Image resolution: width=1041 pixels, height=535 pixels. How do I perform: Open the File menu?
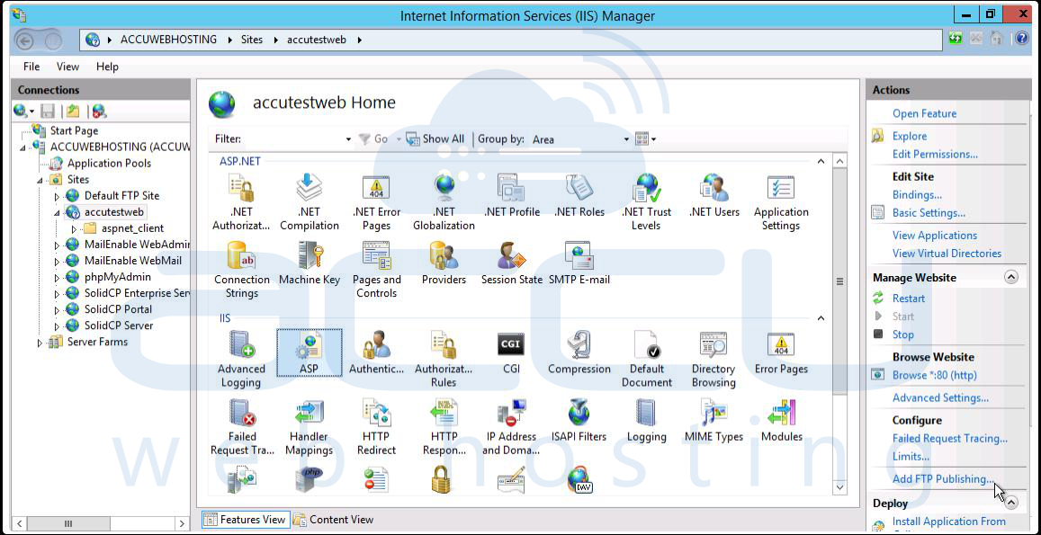pyautogui.click(x=31, y=67)
